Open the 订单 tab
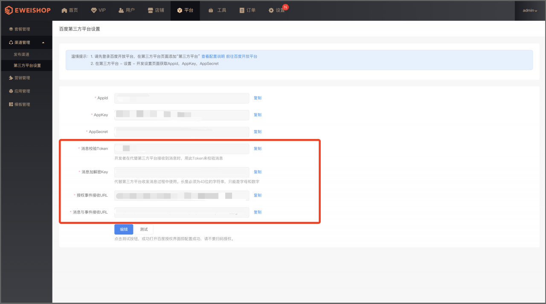This screenshot has width=546, height=304. (247, 10)
